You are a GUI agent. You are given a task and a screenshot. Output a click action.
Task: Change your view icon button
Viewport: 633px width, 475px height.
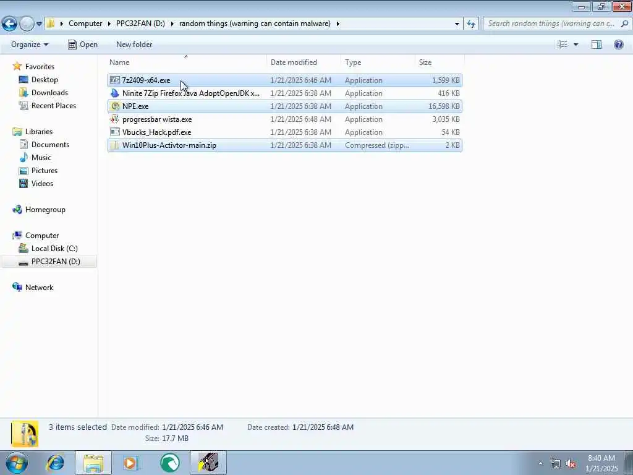point(563,45)
